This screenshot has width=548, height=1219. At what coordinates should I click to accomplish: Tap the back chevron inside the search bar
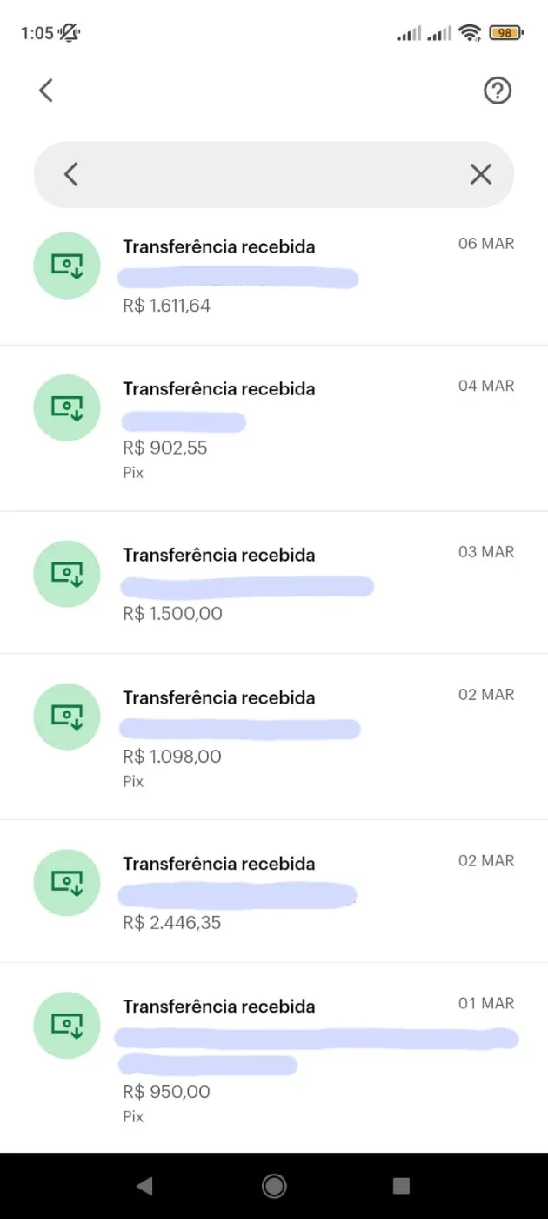coord(71,174)
